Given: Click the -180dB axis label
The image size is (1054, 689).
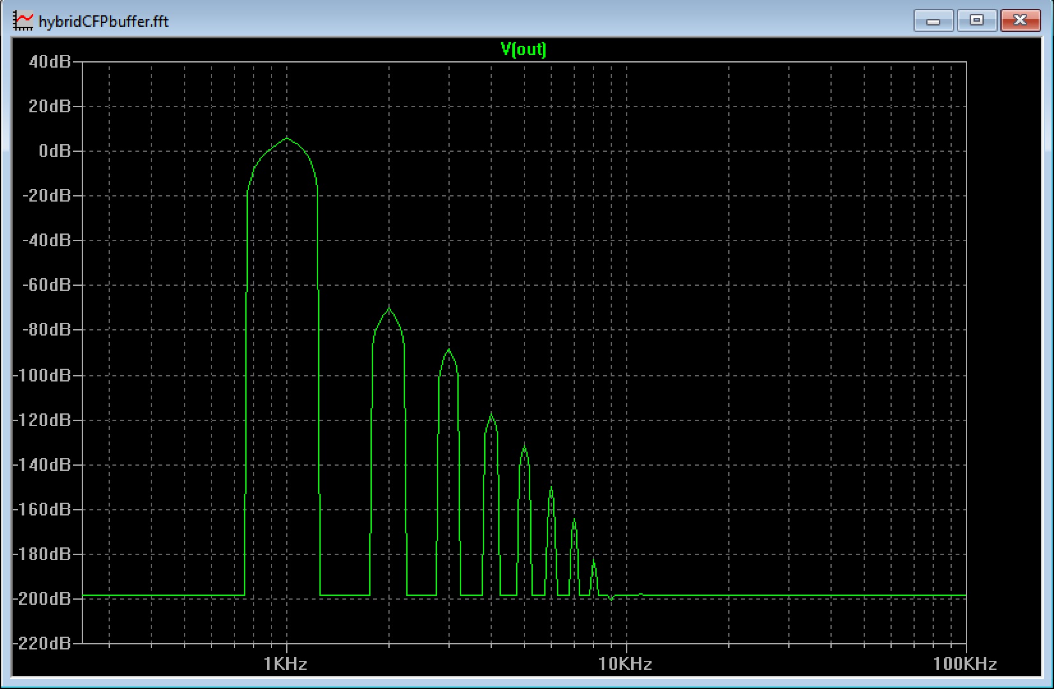Looking at the screenshot, I should [x=42, y=554].
